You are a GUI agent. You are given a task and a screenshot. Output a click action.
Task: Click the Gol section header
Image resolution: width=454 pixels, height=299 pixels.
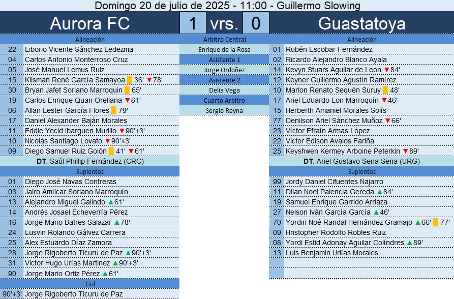pos(89,284)
